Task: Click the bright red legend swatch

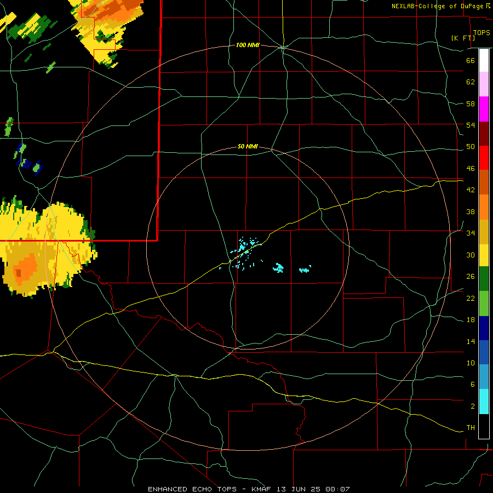Action: (484, 158)
